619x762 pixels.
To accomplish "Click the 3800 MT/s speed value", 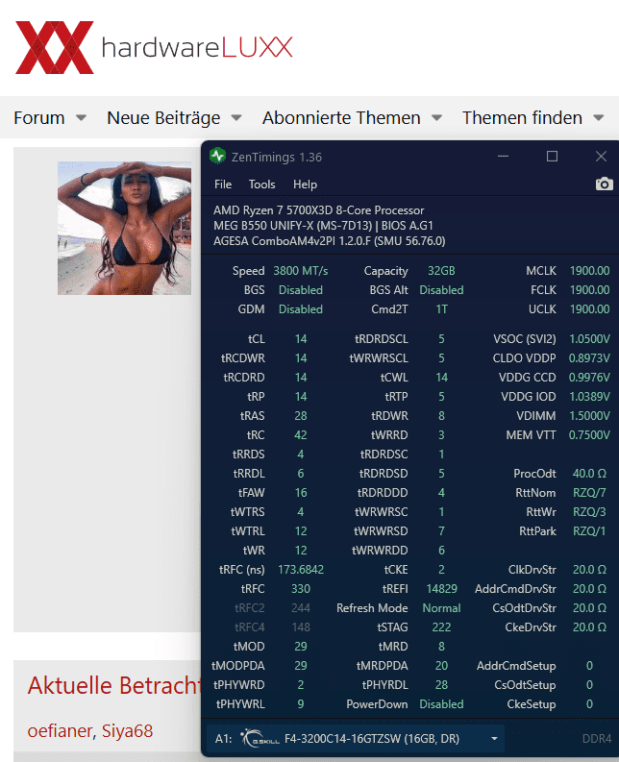I will (301, 271).
